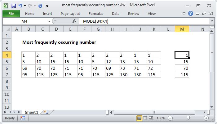The width and height of the screenshot is (217, 124).
Task: Click the horizontal scrollbar thumb
Action: tap(154, 112)
